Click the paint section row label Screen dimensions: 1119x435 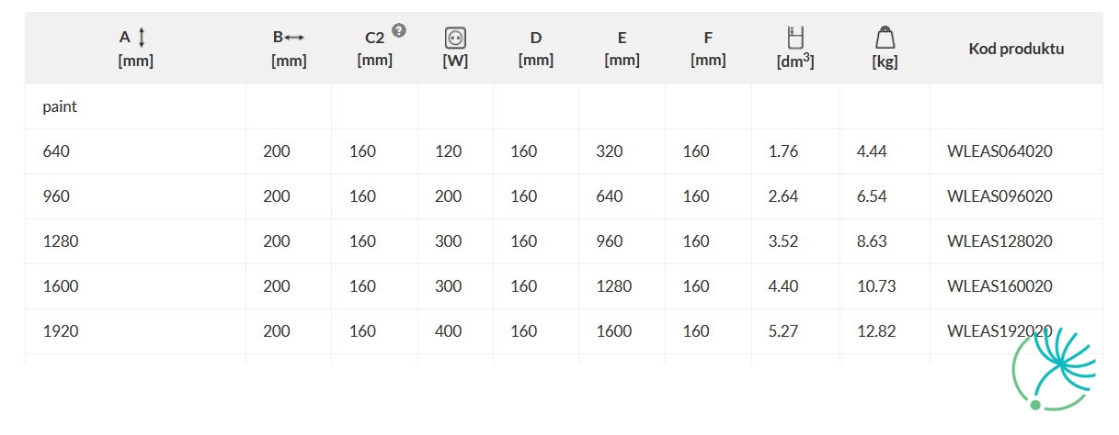[x=60, y=107]
